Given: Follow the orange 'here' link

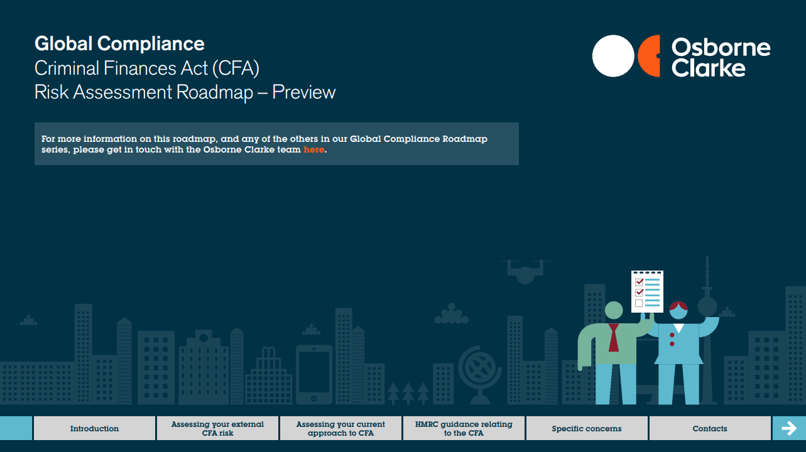Looking at the screenshot, I should point(313,150).
